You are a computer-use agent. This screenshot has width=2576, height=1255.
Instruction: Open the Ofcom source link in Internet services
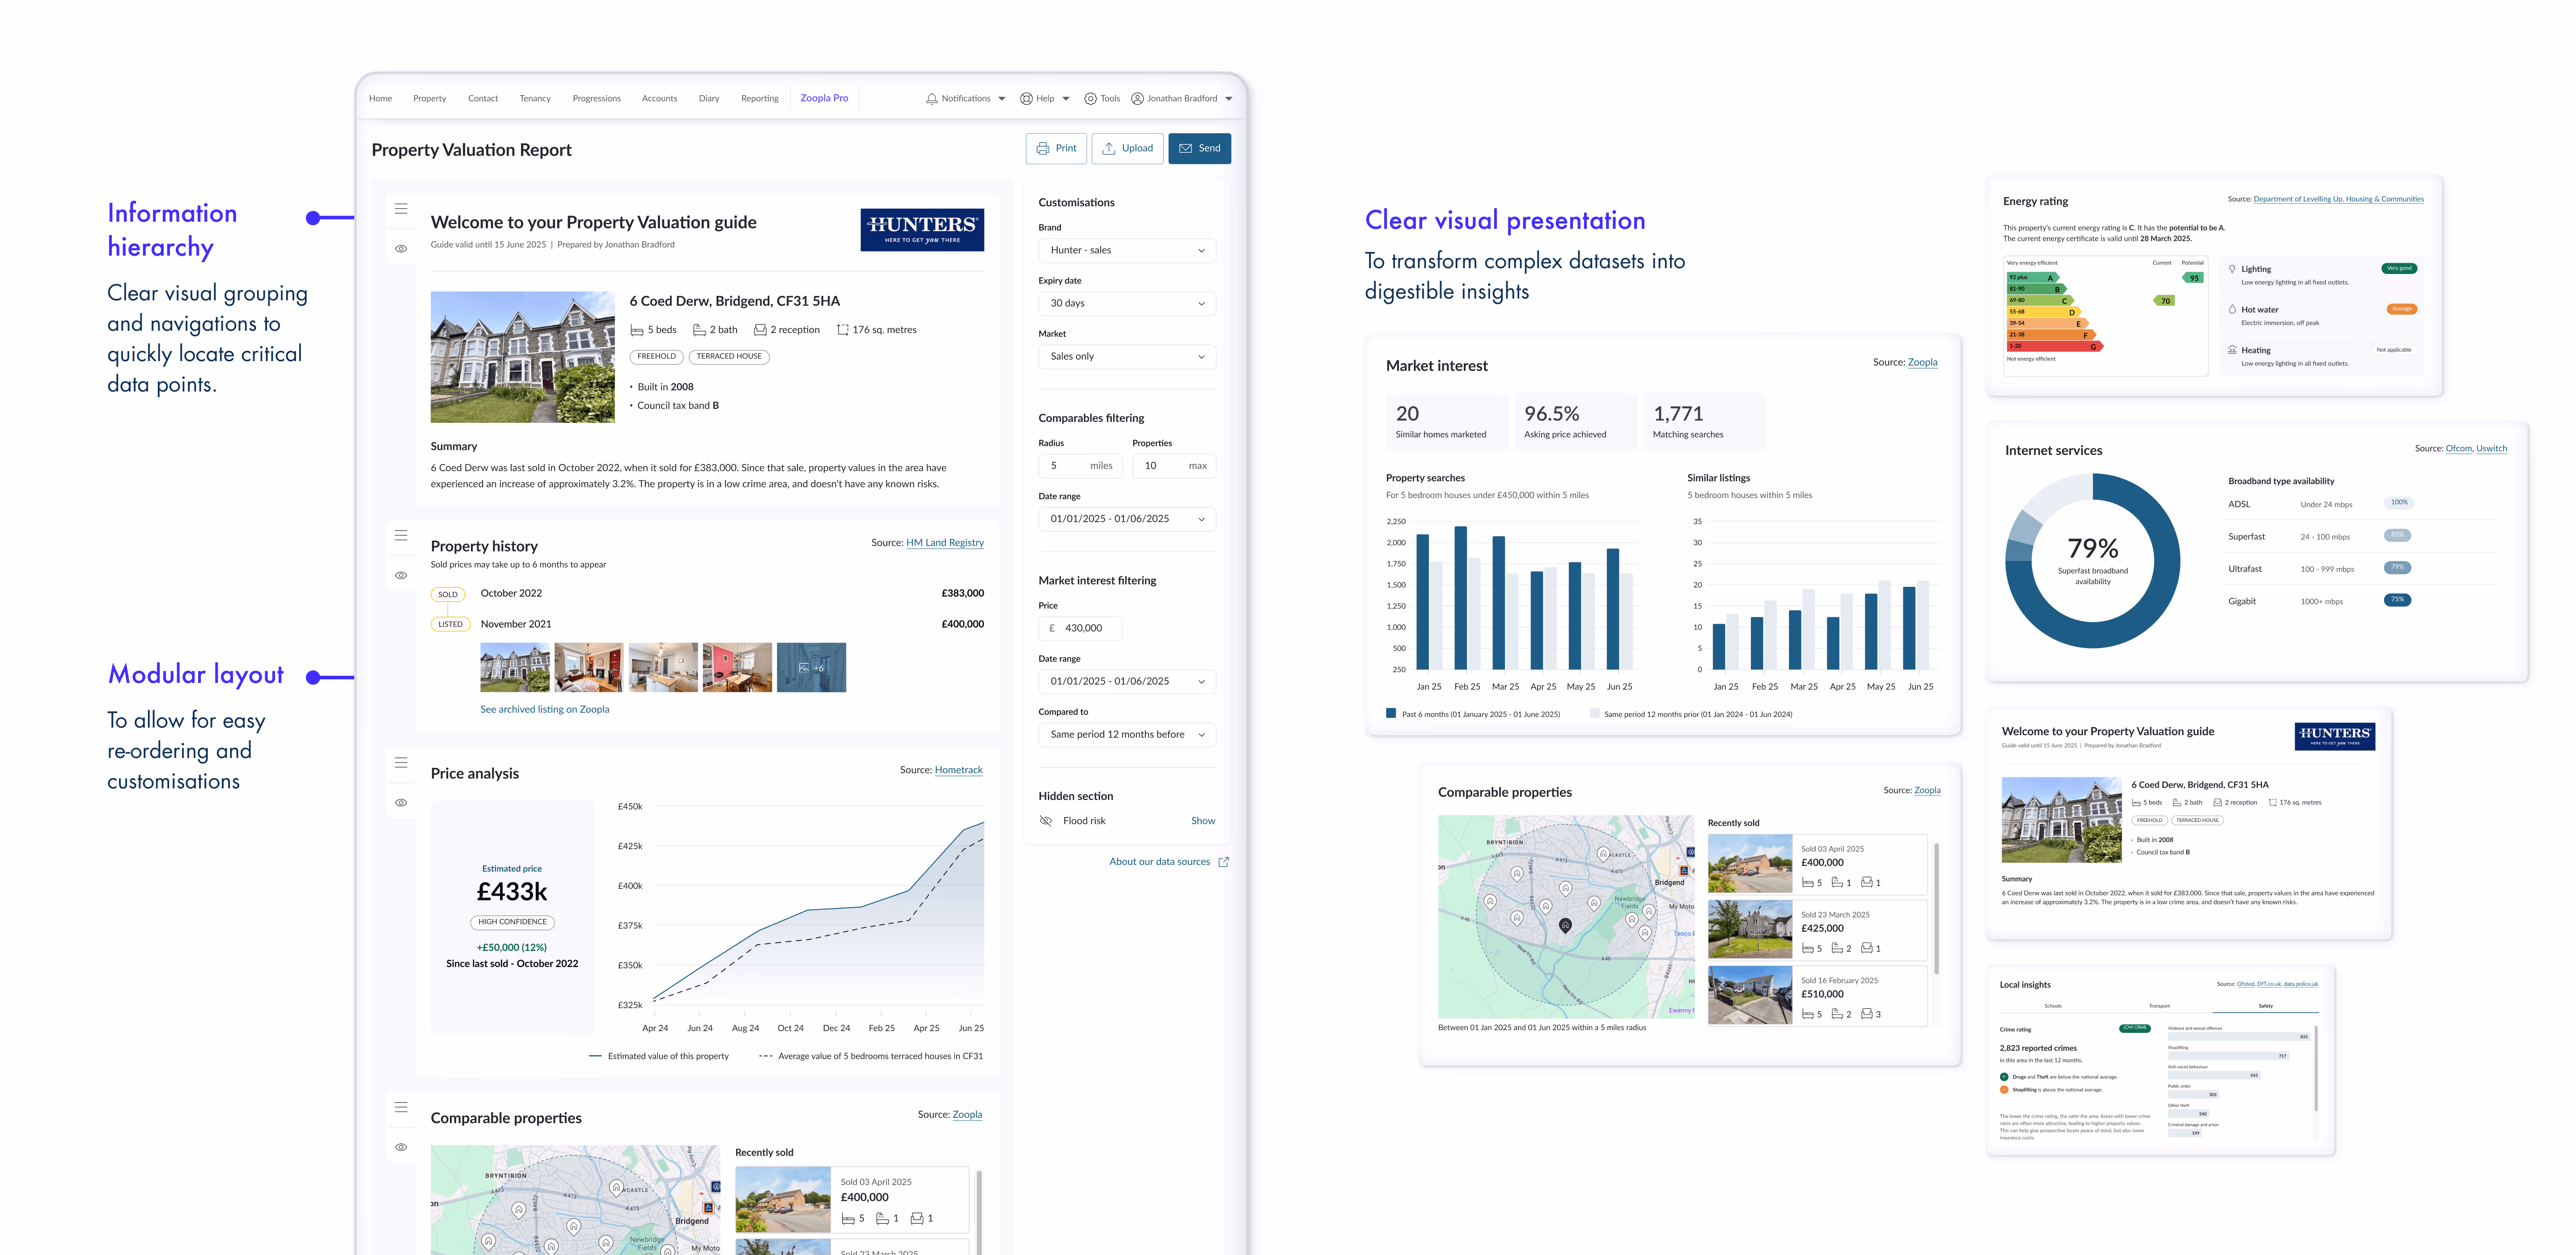2458,449
